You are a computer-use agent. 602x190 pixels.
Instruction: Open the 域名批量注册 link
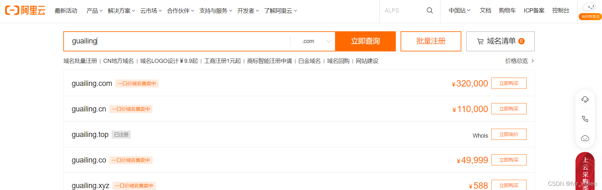(x=80, y=61)
